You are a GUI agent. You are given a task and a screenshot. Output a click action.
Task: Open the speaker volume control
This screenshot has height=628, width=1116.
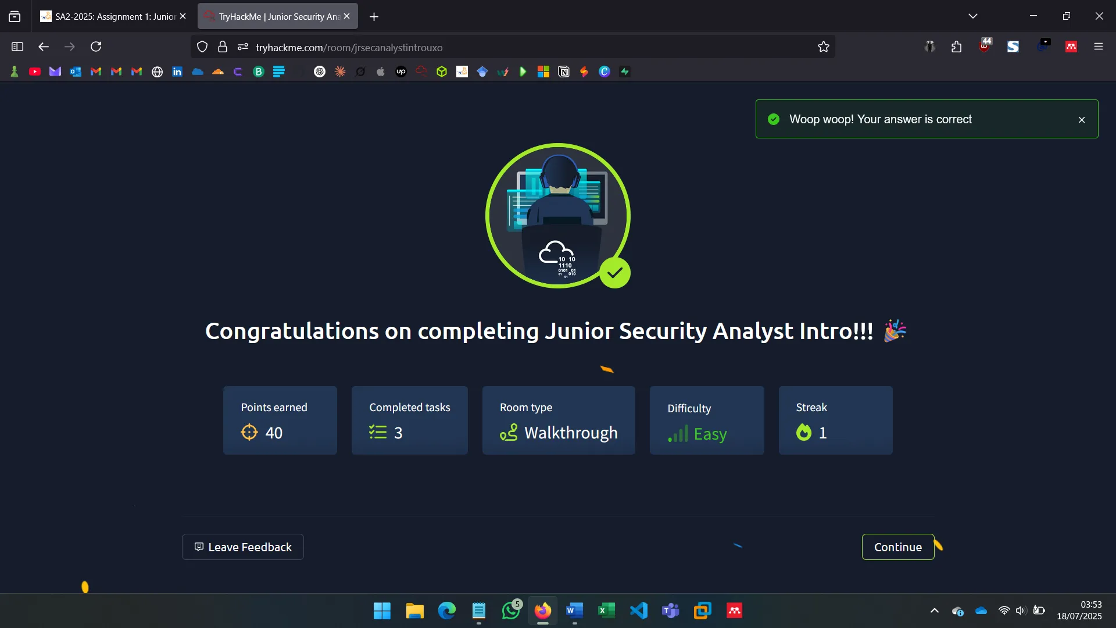pyautogui.click(x=1021, y=611)
